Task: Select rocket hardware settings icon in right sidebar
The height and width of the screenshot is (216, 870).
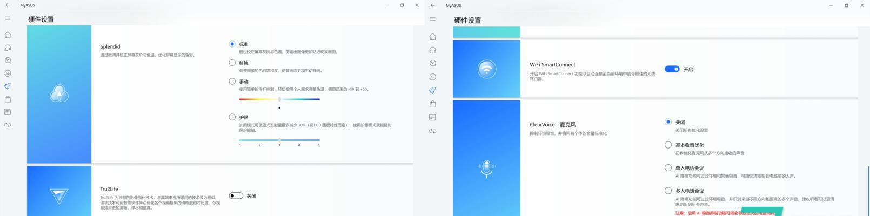Action: click(432, 90)
